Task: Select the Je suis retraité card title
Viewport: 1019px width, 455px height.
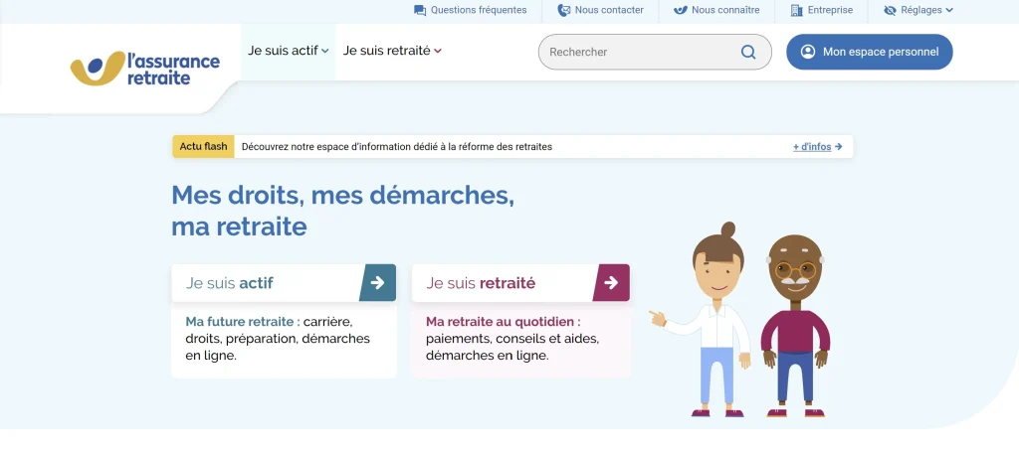Action: click(x=481, y=283)
